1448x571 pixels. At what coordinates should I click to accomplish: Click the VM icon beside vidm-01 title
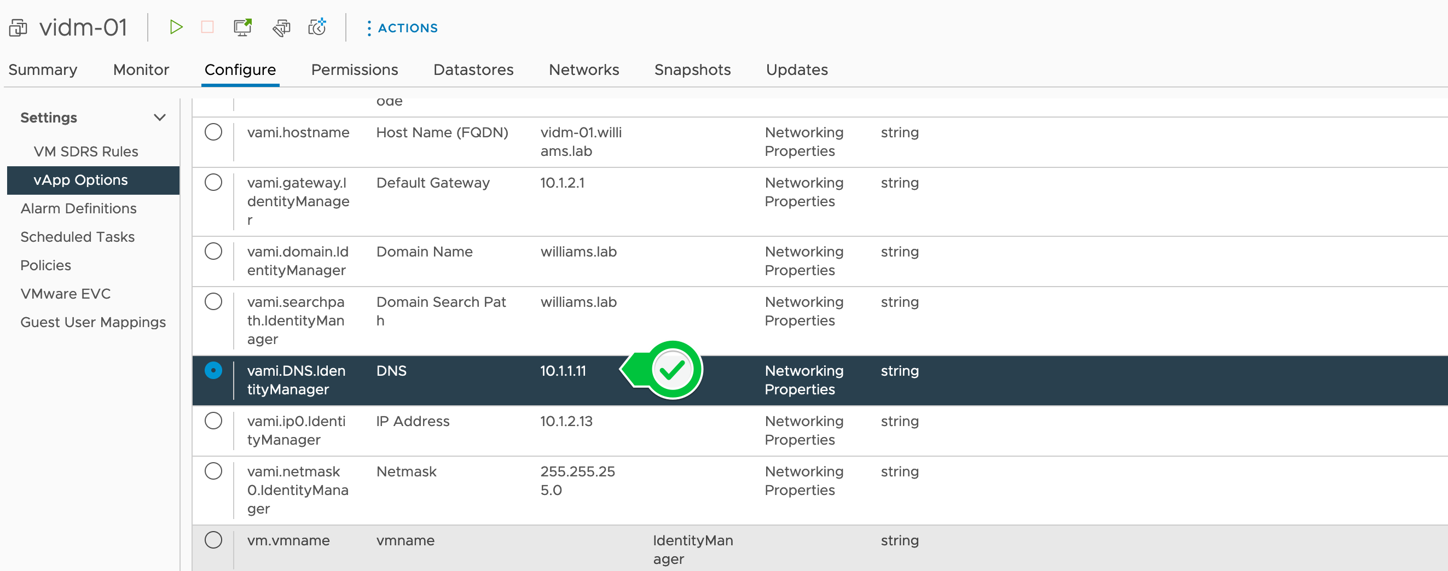pyautogui.click(x=18, y=27)
